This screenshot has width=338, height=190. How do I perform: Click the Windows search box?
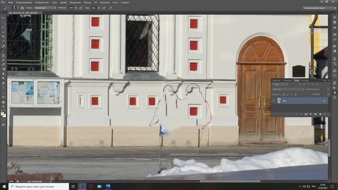[x=39, y=186]
